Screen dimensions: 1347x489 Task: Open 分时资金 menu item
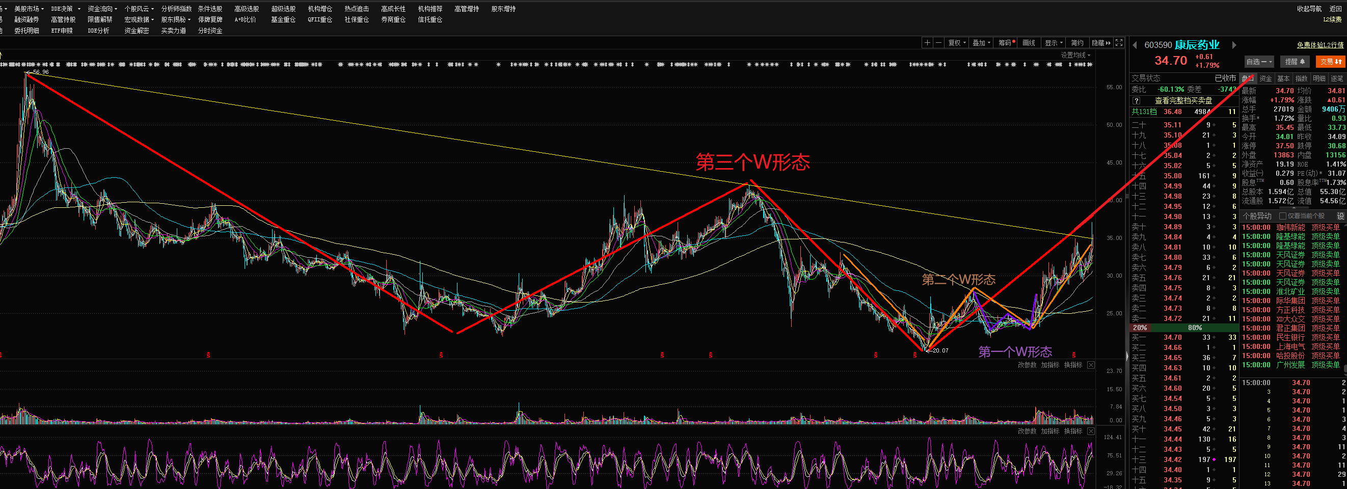coord(210,31)
